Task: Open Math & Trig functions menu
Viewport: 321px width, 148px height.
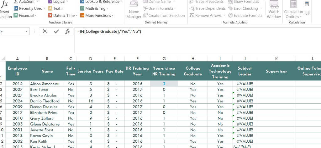Action: (x=94, y=8)
